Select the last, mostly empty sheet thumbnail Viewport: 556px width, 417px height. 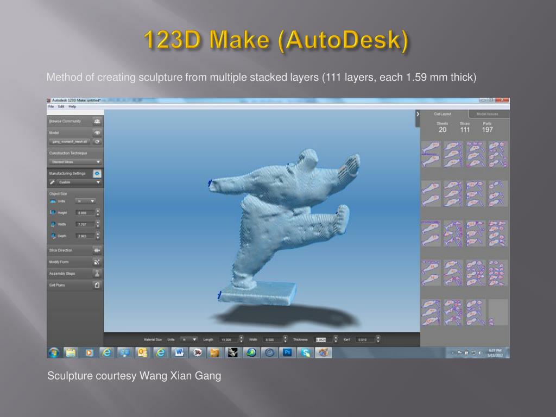coord(498,312)
